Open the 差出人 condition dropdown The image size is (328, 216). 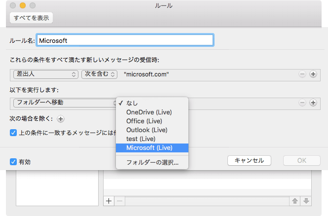(46, 74)
